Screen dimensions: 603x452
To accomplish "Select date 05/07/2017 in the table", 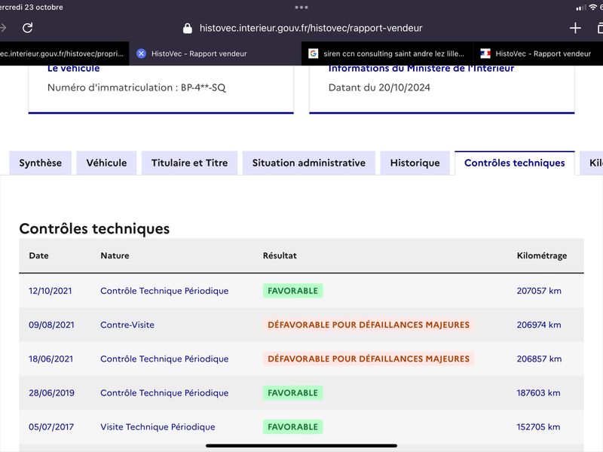I will (51, 427).
